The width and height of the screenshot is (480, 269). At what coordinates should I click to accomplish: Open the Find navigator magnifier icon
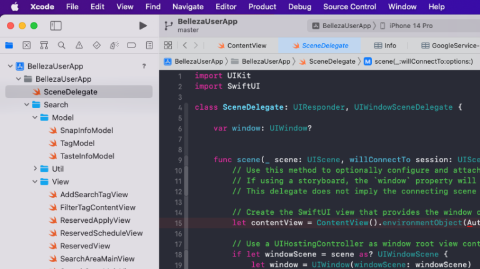(x=61, y=46)
